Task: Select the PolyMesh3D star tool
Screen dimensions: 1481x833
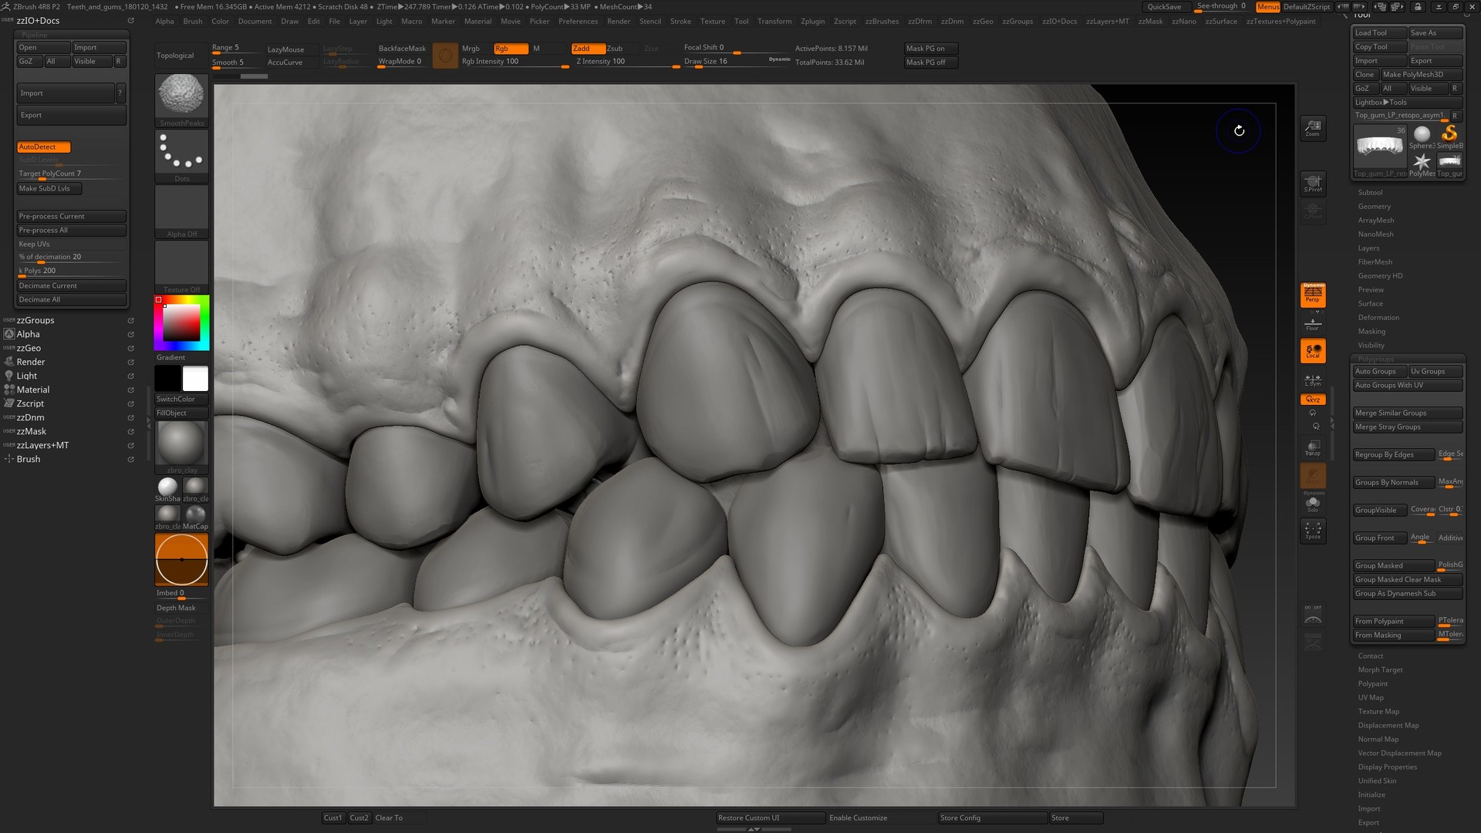Action: pyautogui.click(x=1423, y=160)
